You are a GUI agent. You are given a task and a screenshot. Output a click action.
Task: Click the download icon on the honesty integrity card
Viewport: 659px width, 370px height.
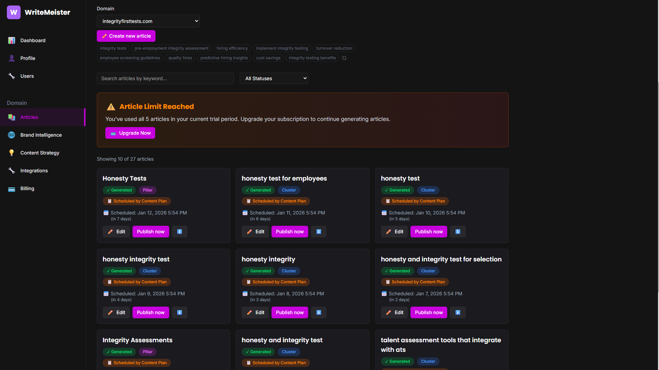(x=319, y=312)
